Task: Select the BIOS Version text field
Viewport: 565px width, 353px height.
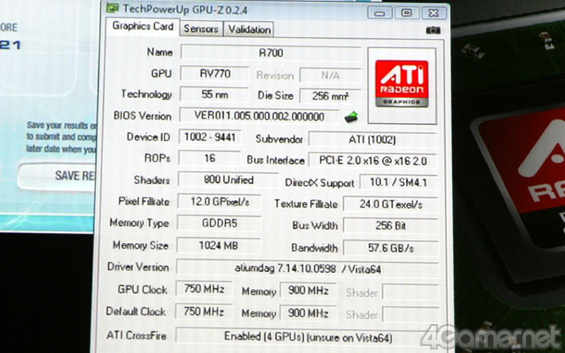Action: pos(258,116)
